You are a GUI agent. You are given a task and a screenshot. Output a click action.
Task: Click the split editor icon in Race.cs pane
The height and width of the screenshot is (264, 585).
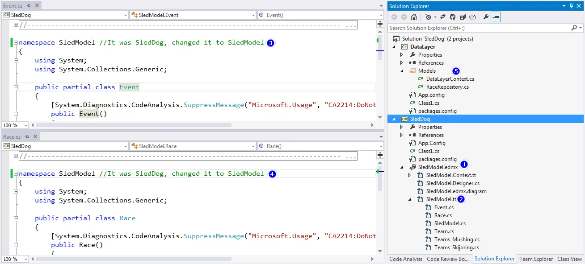point(380,156)
